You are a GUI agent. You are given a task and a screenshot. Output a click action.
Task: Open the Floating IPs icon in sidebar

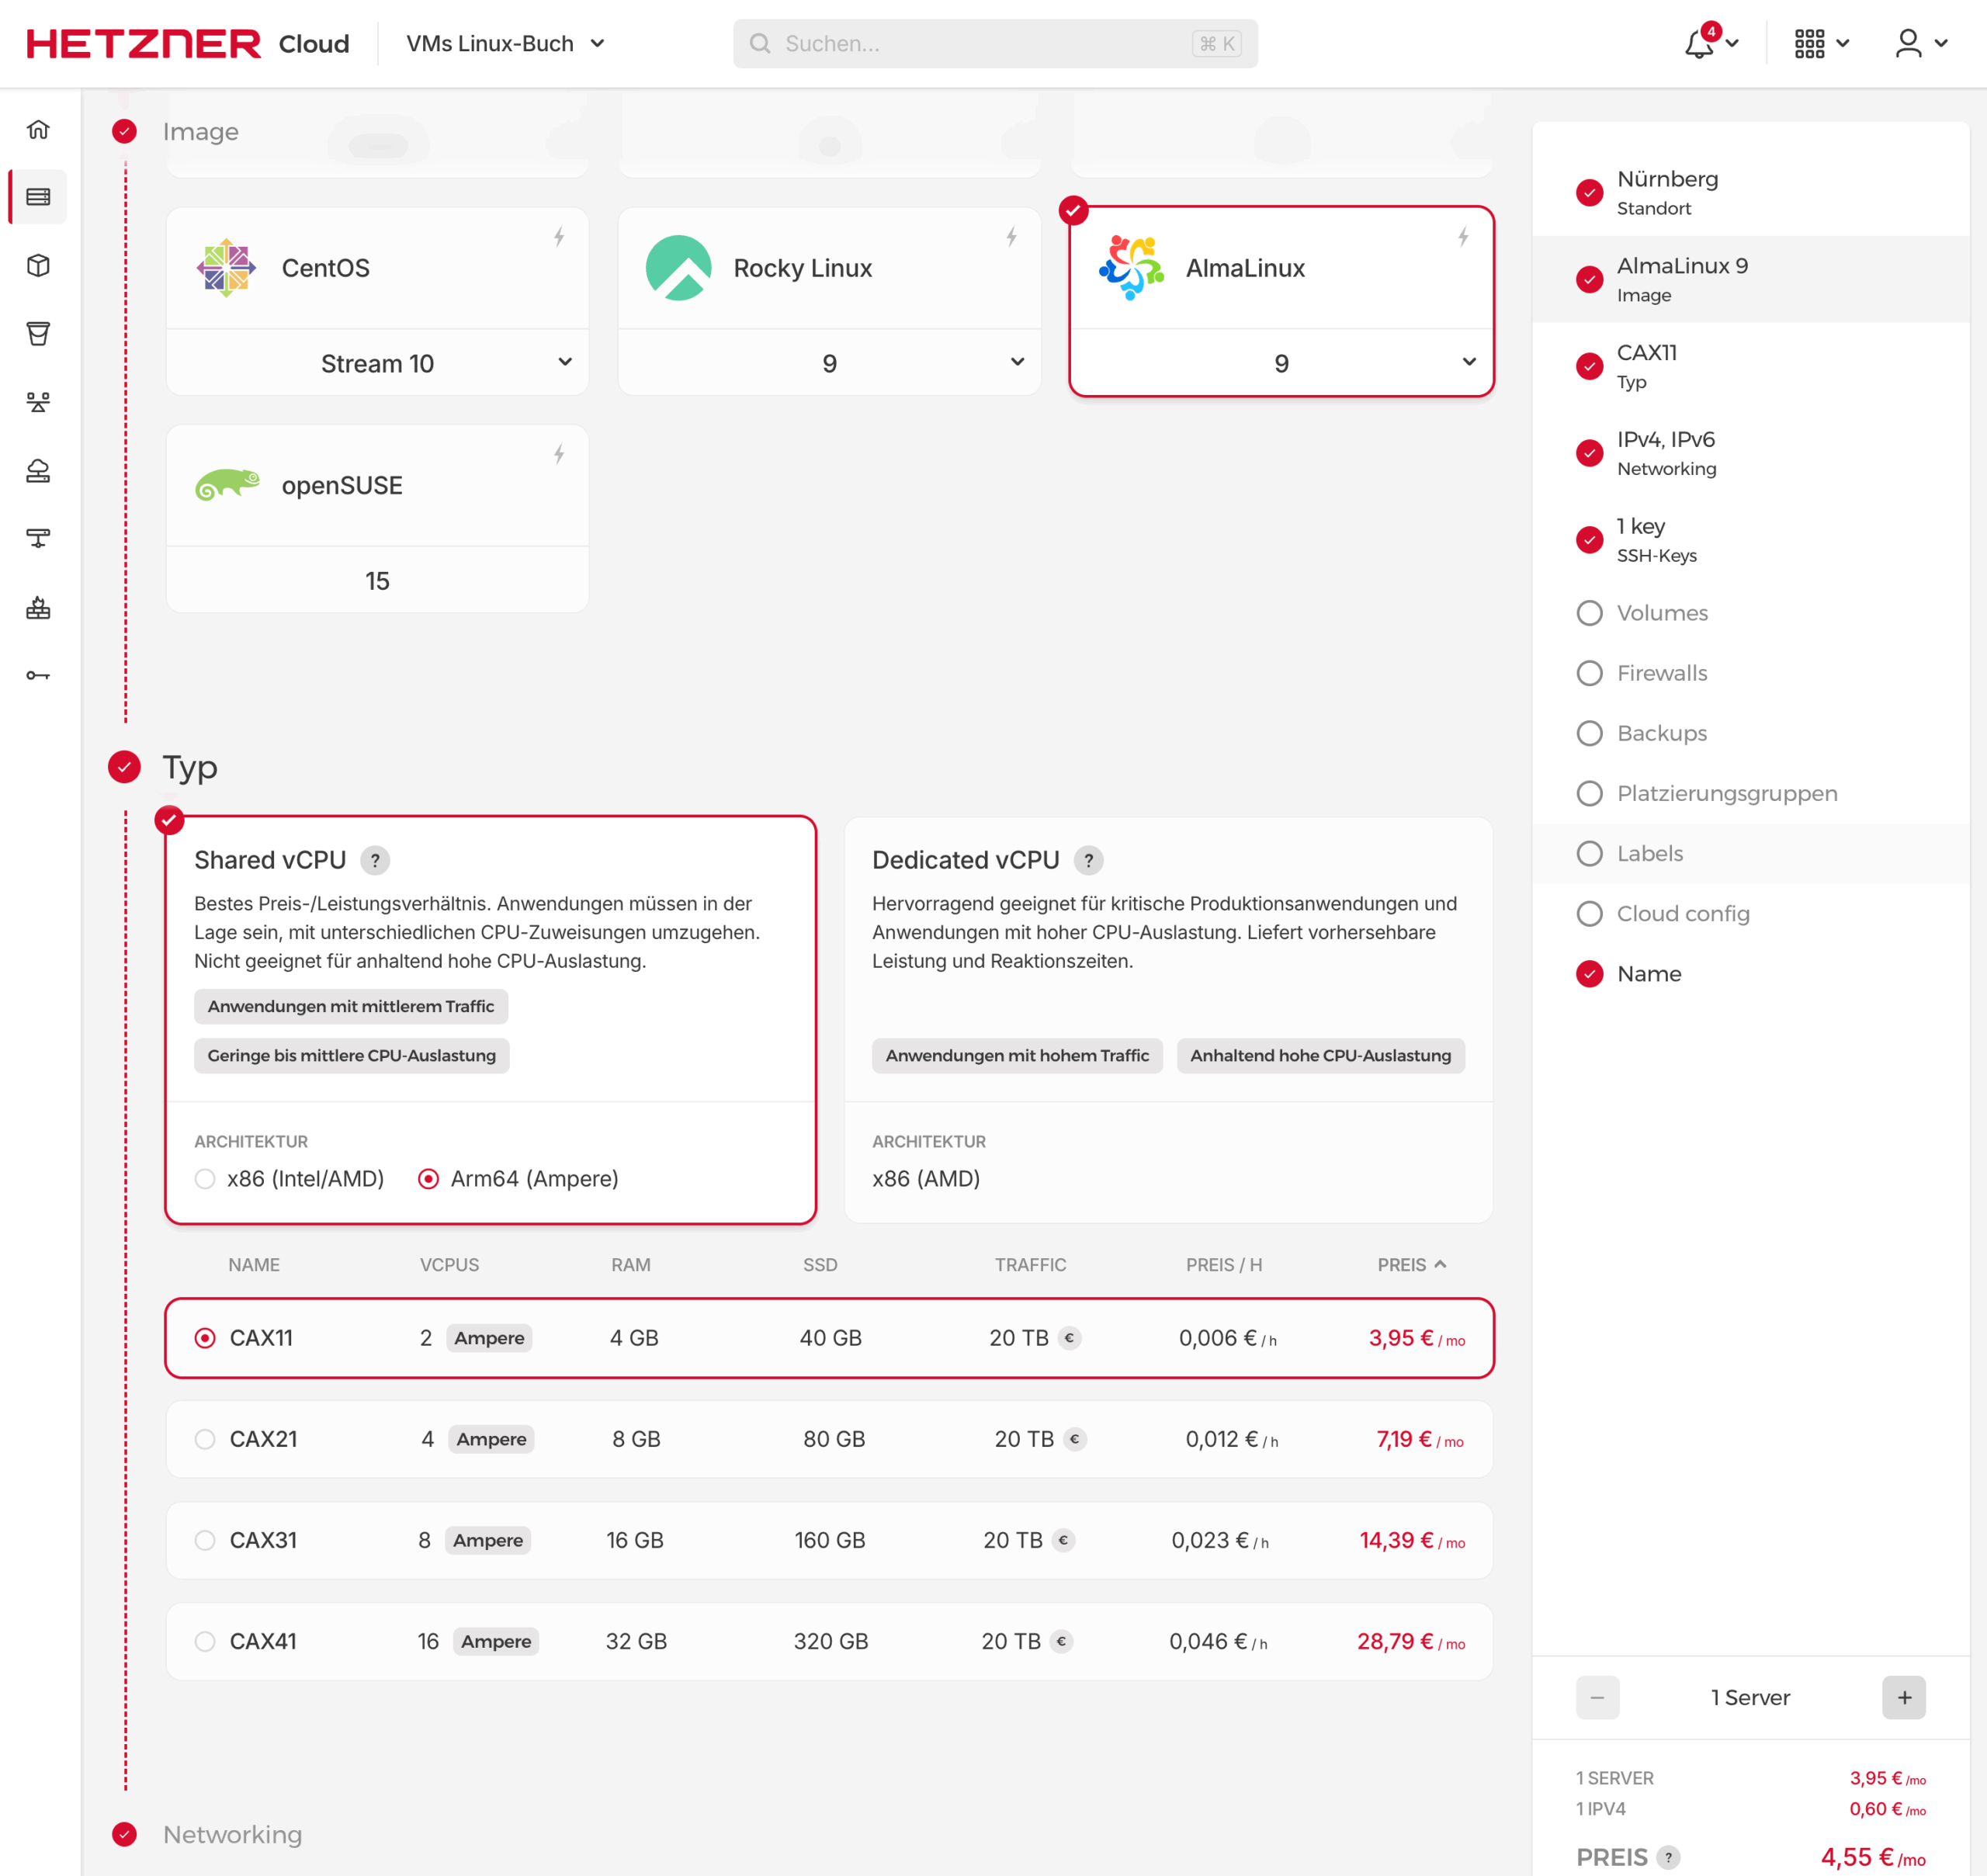(x=38, y=471)
